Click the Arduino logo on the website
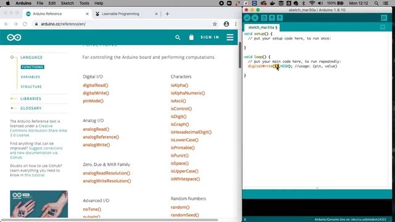Viewport: 395px width, 222px height. (x=14, y=38)
